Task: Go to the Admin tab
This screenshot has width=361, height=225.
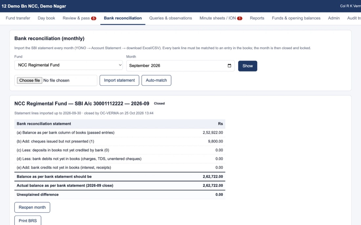Action: point(334,18)
